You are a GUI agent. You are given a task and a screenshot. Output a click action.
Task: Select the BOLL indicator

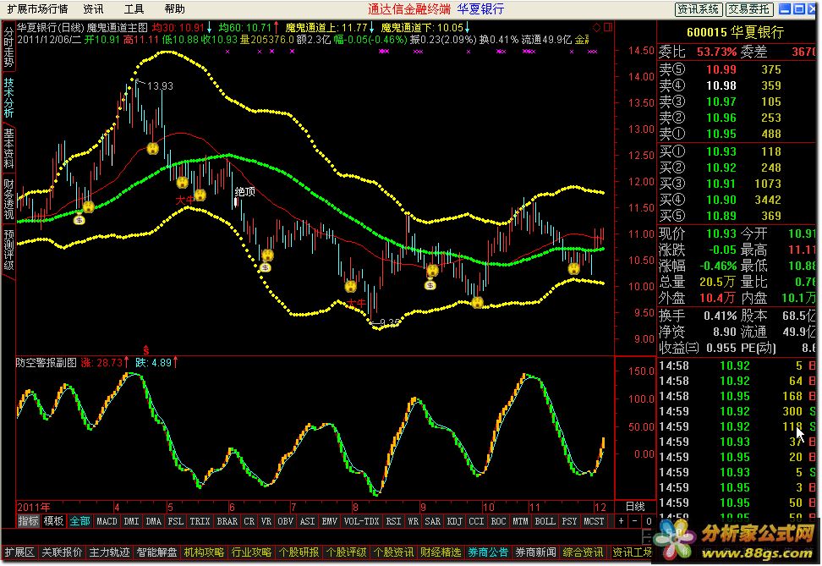[x=545, y=521]
